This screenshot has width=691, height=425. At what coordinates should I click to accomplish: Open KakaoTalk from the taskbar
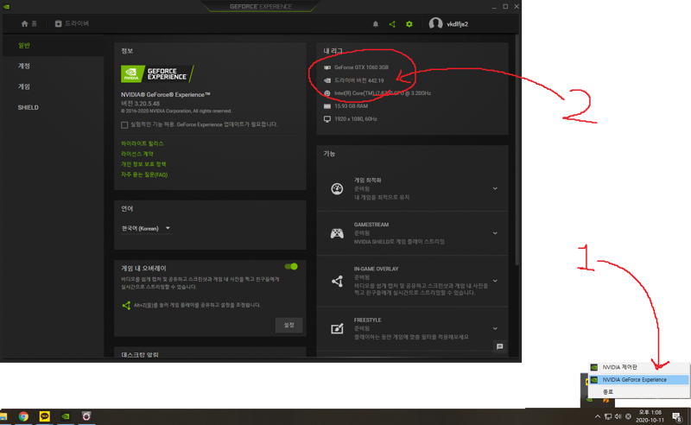(x=45, y=416)
